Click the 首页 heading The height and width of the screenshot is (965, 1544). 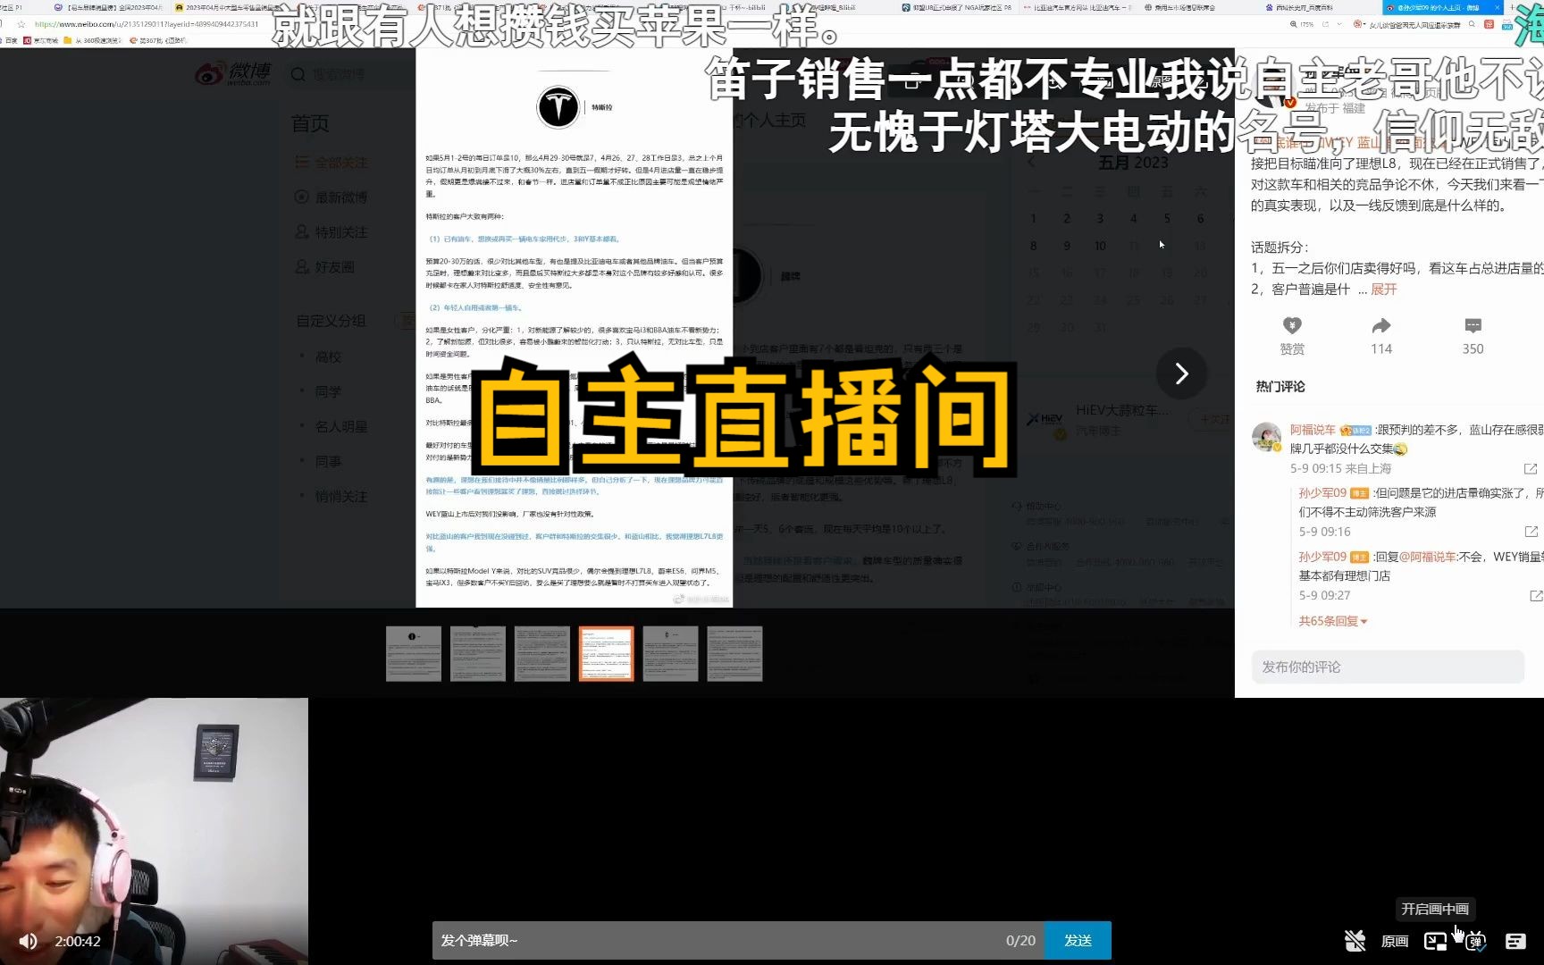tap(310, 124)
